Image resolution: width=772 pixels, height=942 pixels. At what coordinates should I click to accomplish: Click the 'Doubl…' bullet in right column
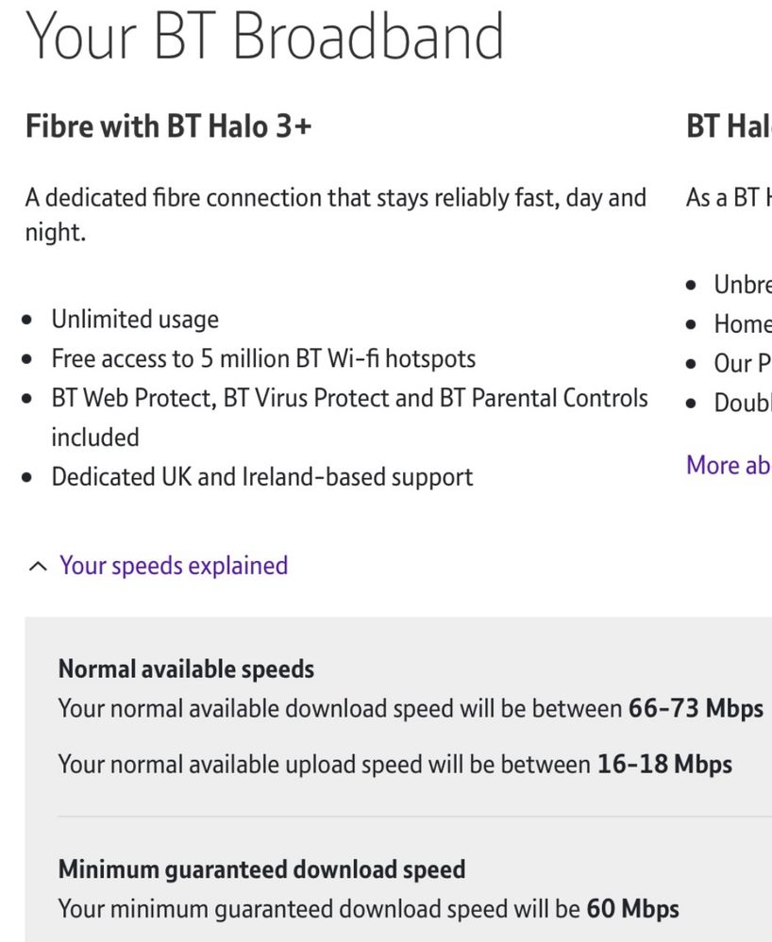coord(742,403)
